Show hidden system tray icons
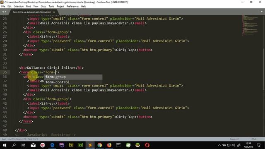The image size is (265, 149). click(219, 145)
